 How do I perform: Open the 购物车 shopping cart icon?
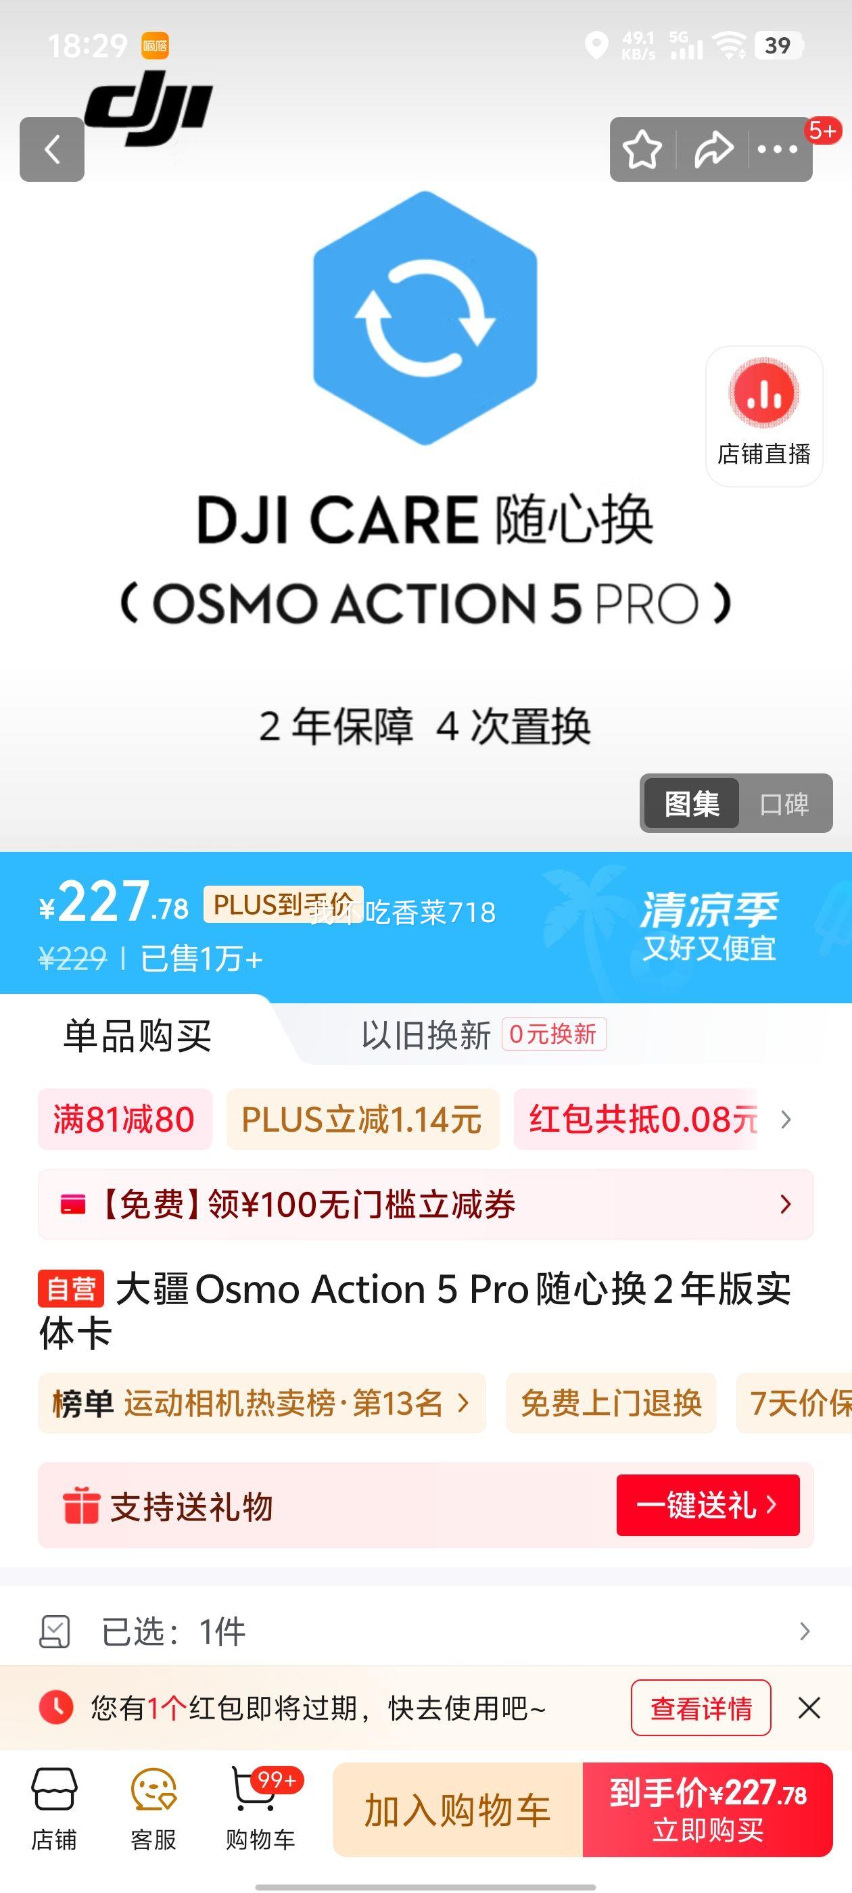260,1809
